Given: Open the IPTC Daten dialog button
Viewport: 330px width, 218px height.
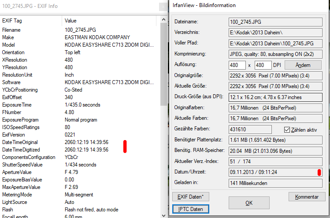Looking at the screenshot, I should [x=191, y=209].
